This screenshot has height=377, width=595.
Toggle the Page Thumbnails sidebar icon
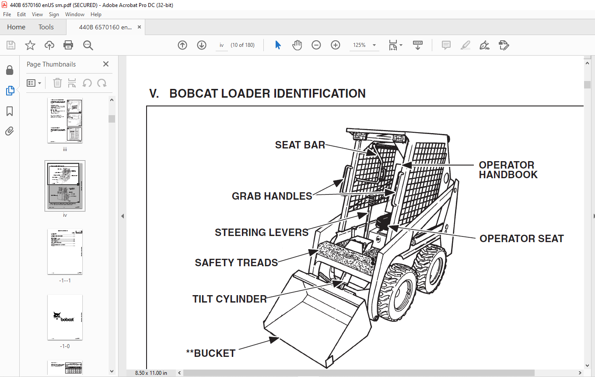click(x=10, y=91)
